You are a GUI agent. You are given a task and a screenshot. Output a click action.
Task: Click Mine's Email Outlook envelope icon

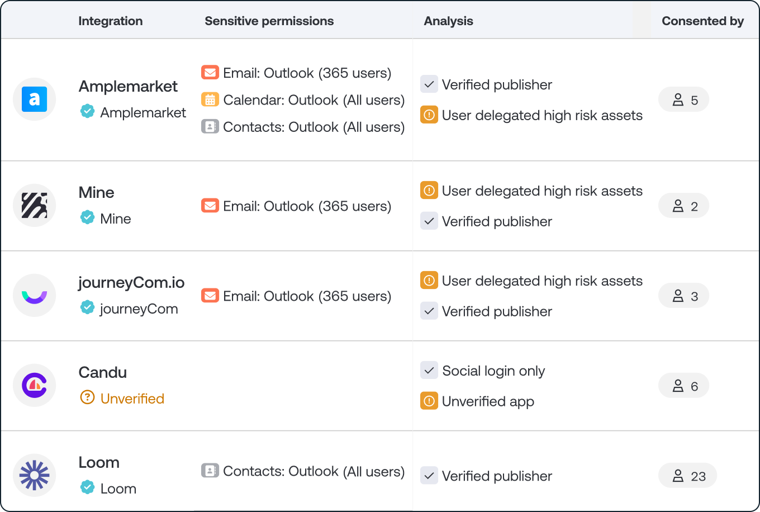(x=210, y=206)
